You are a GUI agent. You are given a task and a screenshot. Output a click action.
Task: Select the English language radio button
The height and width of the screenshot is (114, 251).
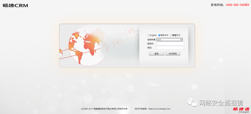(x=149, y=35)
